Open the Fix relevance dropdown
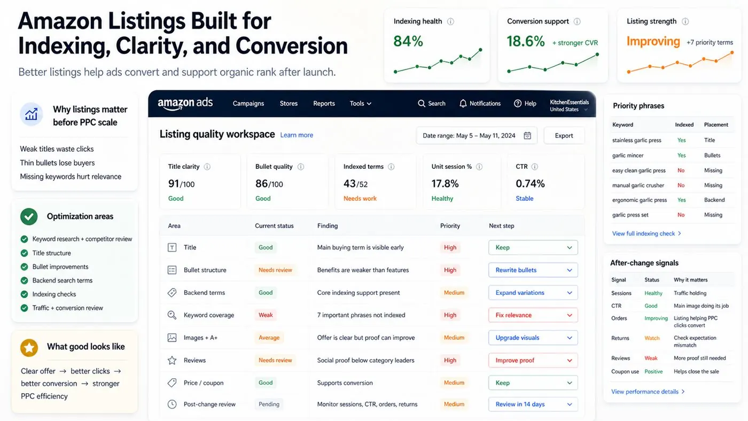Image resolution: width=748 pixels, height=421 pixels. pos(533,315)
